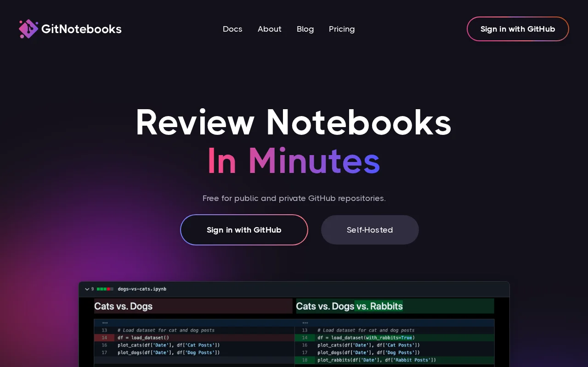588x367 pixels.
Task: Click the "In Minutes" gradient headline
Action: [x=294, y=161]
